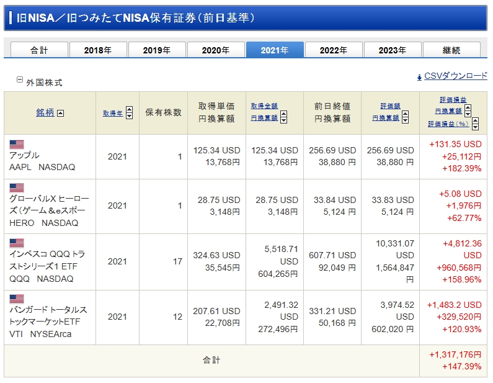
Task: Open the CSVダウンロード link
Action: (456, 76)
